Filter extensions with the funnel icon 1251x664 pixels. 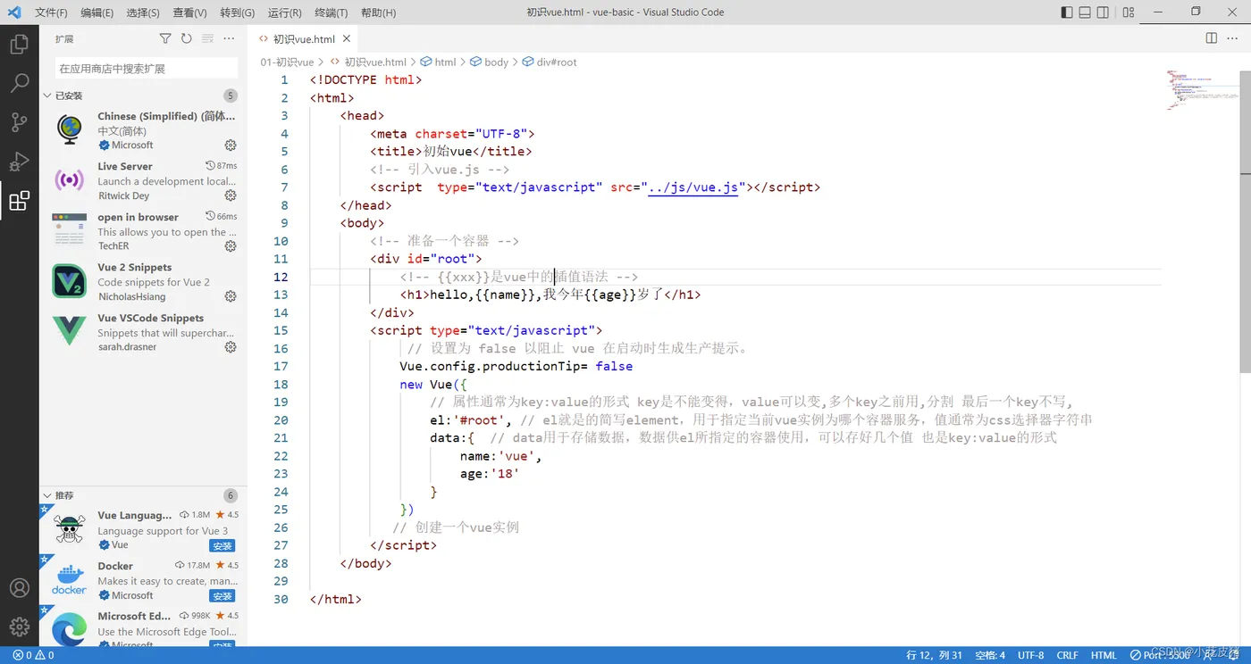point(165,38)
